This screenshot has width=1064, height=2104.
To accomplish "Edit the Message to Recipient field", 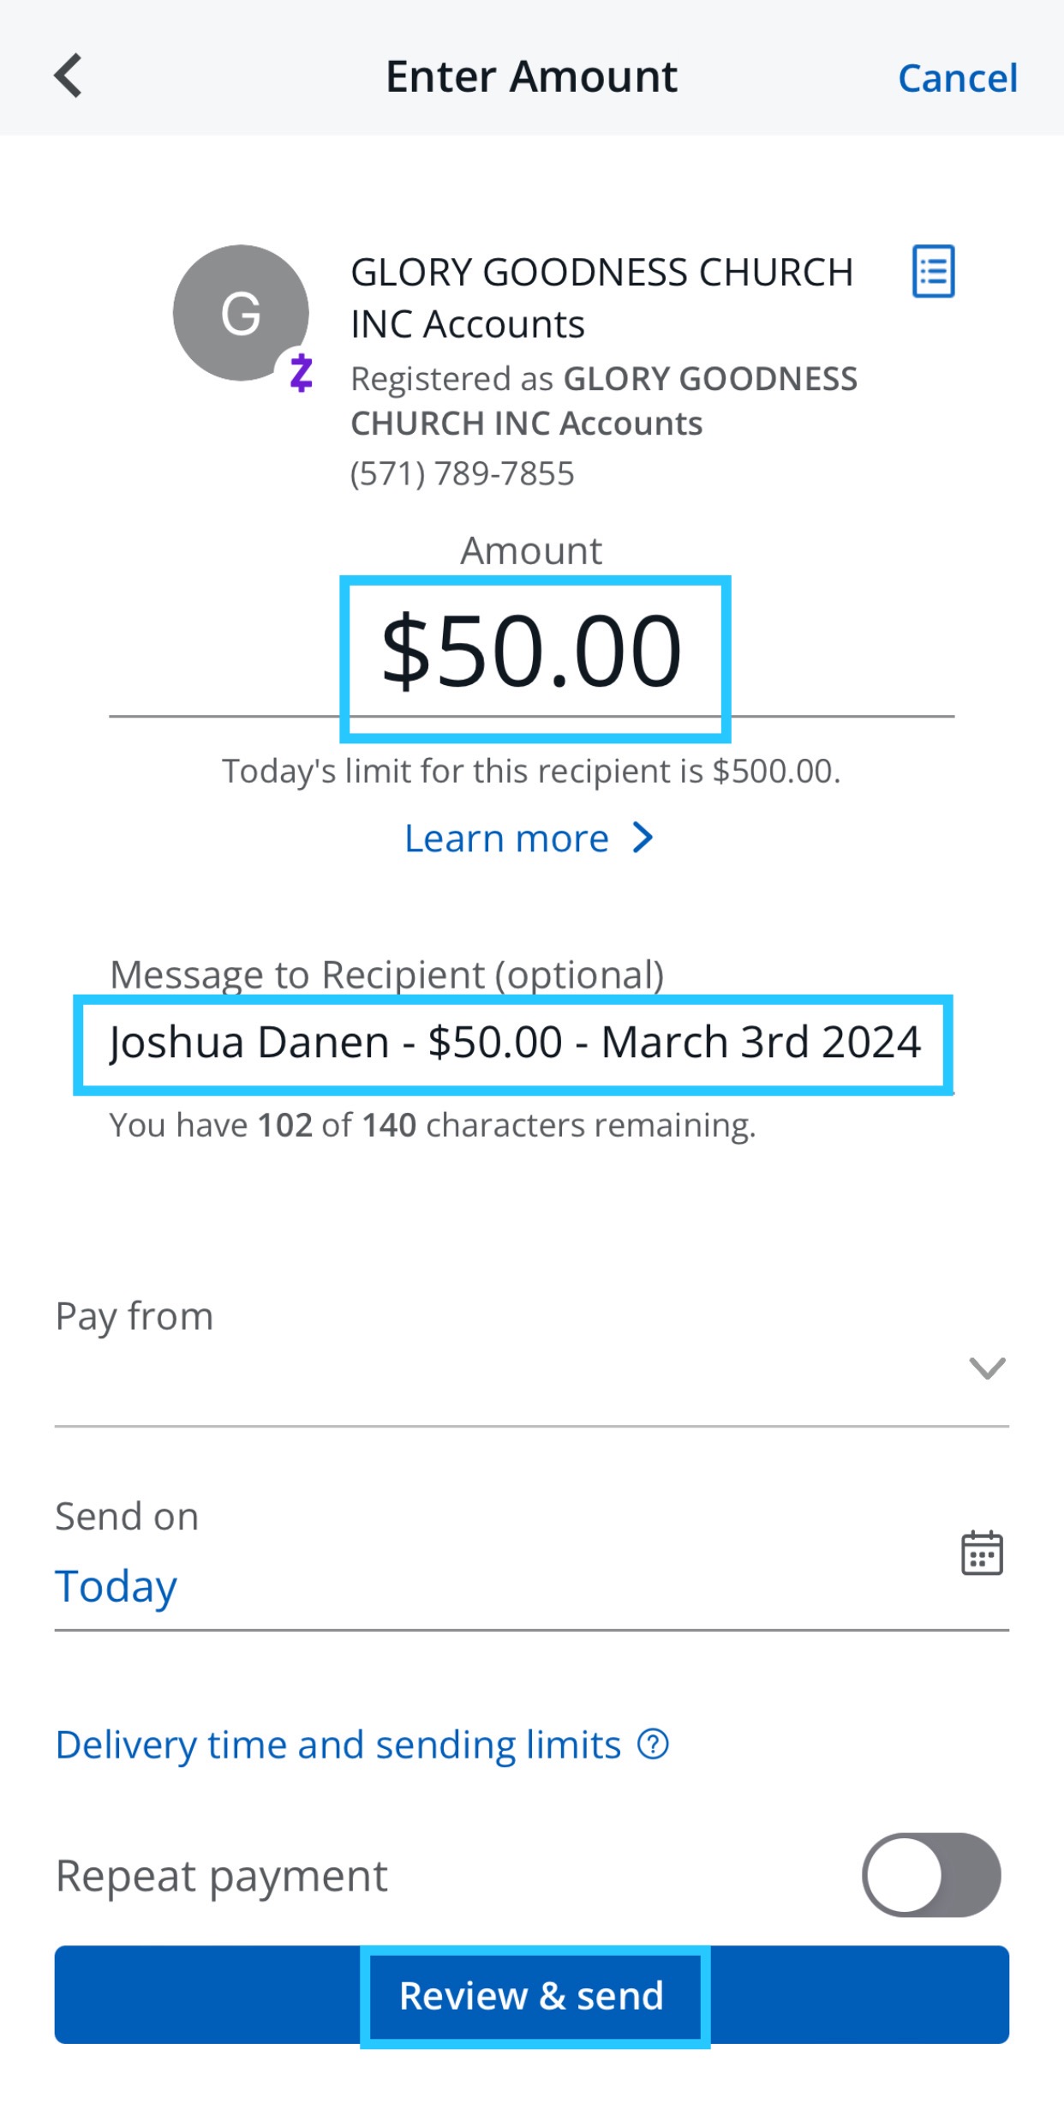I will [x=514, y=1043].
